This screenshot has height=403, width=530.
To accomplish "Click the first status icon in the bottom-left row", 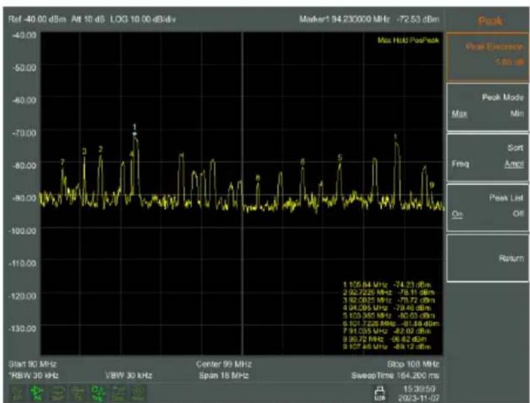I will click(17, 393).
